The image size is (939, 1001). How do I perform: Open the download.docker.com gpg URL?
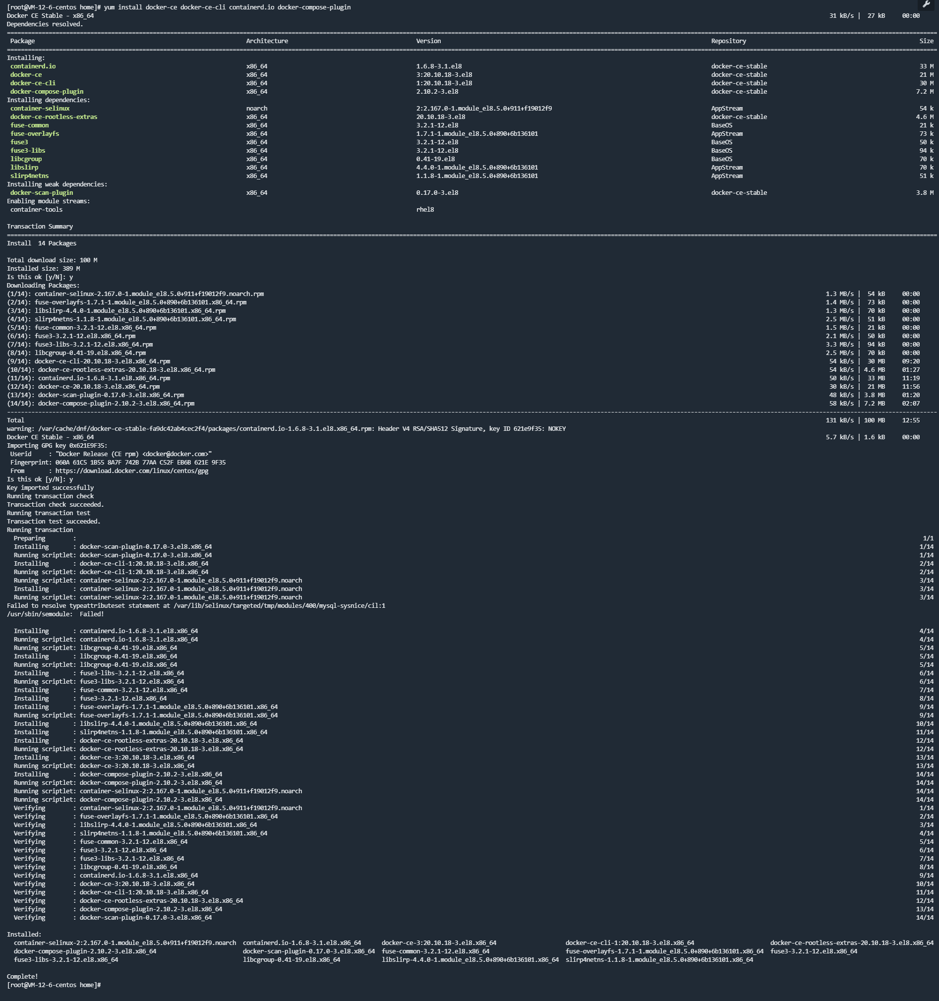(132, 471)
